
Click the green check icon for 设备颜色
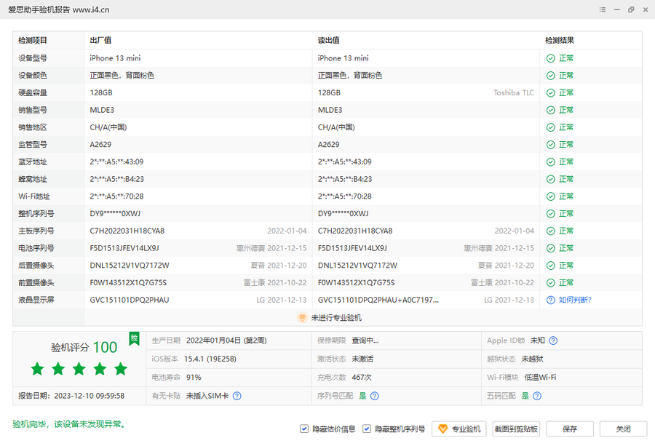[x=551, y=76]
